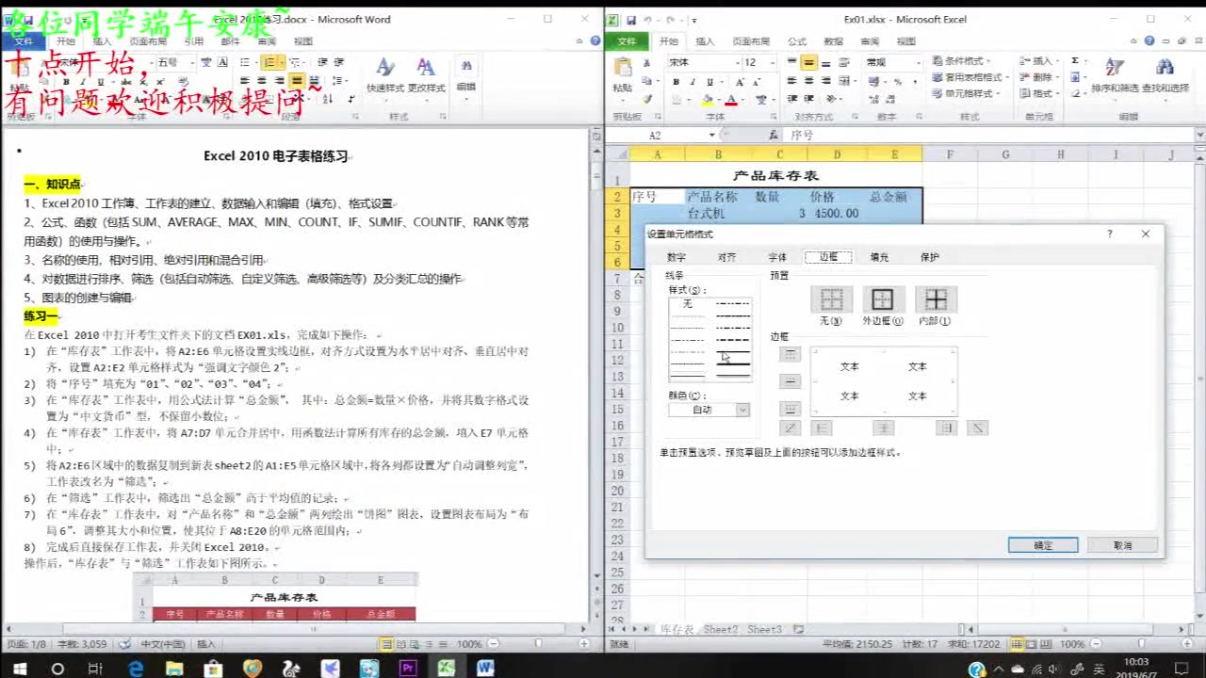Switch to Excel 数据 data tab
Viewport: 1206px width, 678px height.
coord(834,41)
